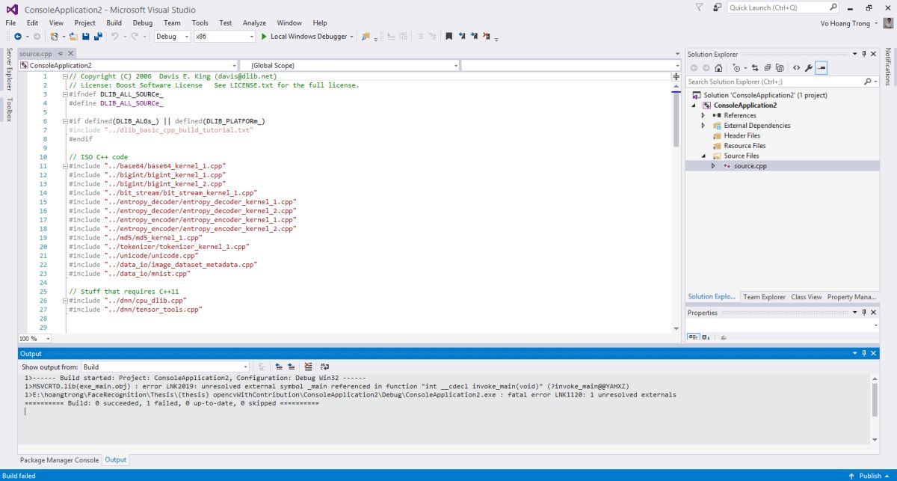Switch to the Team Explorer tab

[764, 297]
